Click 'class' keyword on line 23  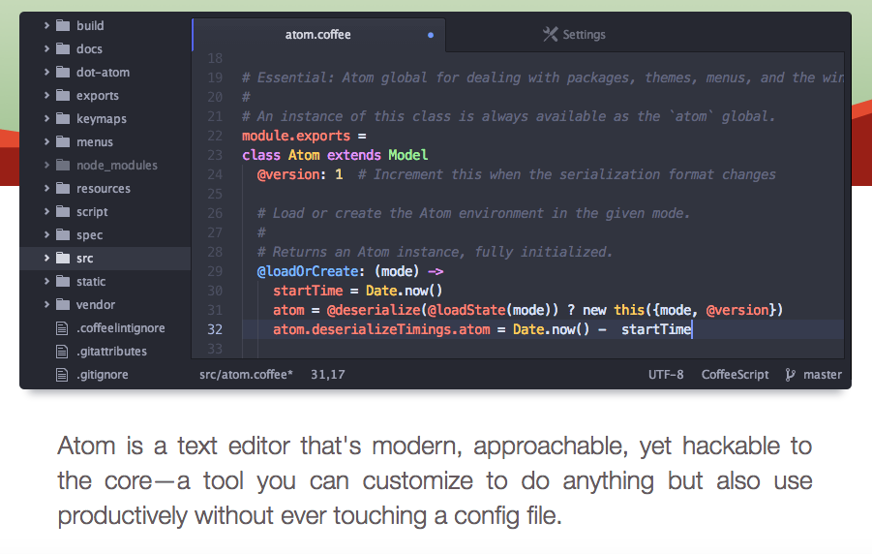coord(260,155)
